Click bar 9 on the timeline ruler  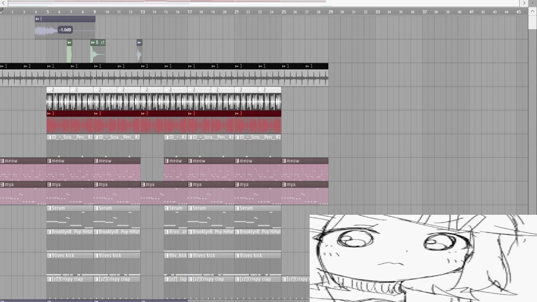point(95,12)
